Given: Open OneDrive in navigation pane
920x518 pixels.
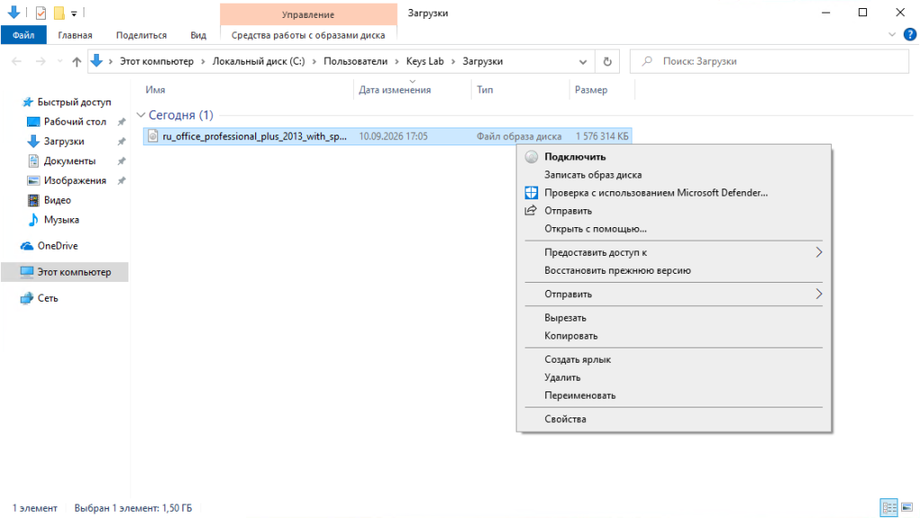Looking at the screenshot, I should [x=57, y=245].
